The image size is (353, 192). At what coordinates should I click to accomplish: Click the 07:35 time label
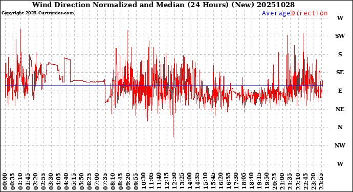click(x=105, y=181)
